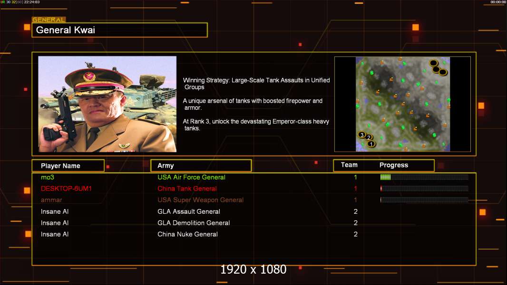Click the General Kwai portrait image
507x285 pixels.
pyautogui.click(x=107, y=104)
